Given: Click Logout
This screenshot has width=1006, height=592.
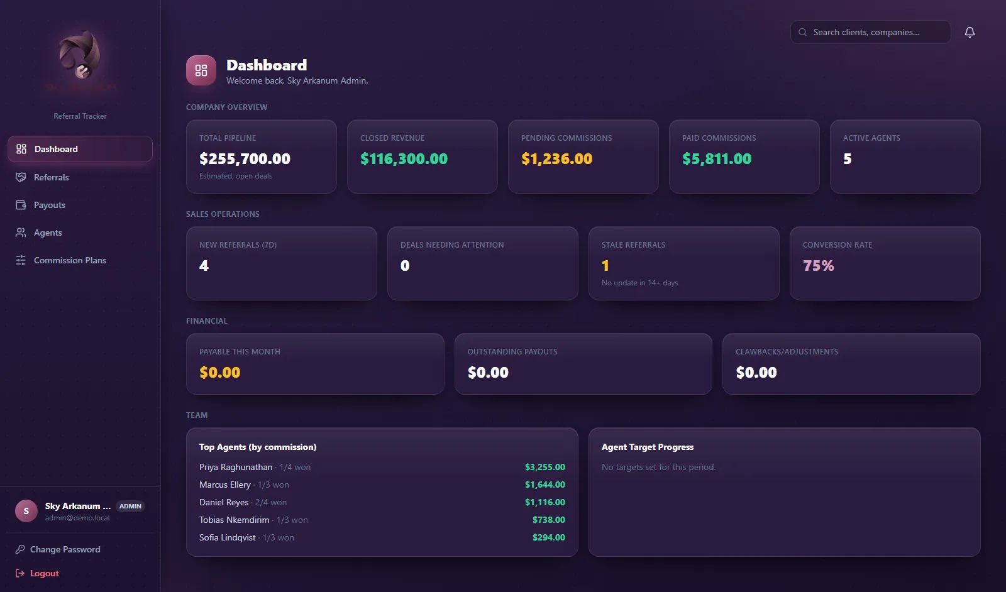Looking at the screenshot, I should pos(37,573).
